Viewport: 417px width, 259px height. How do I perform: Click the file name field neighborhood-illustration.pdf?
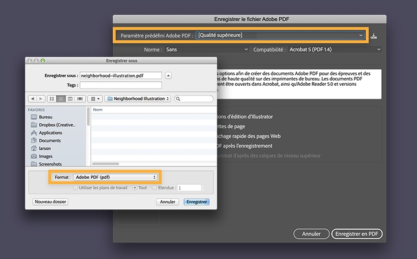(x=121, y=75)
